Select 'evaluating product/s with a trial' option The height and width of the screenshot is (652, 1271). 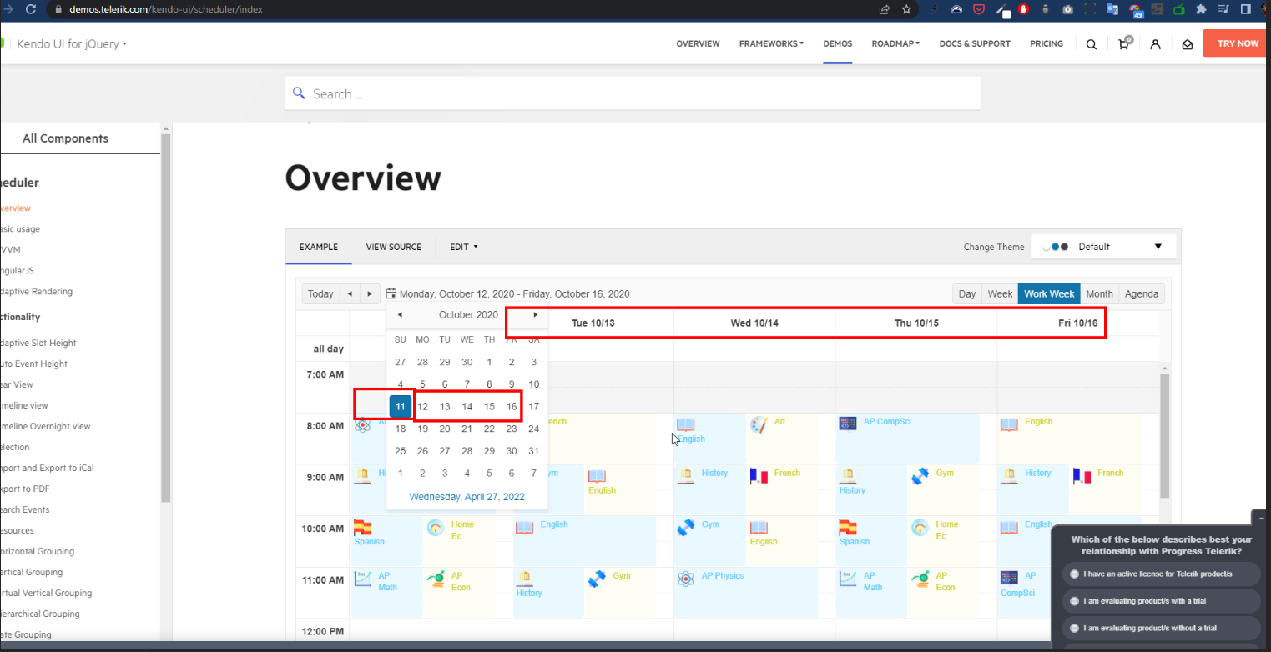[1074, 601]
